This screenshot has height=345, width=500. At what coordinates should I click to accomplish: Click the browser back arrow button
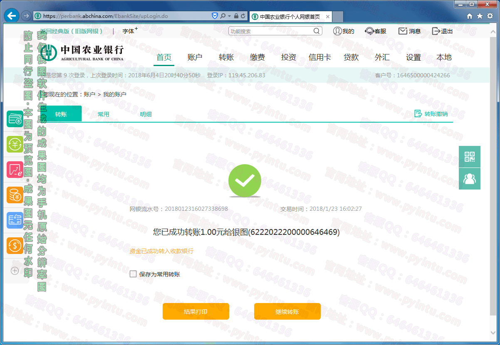coord(12,16)
